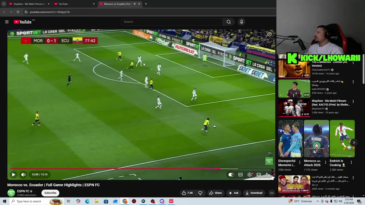Open the options menu for The Cranberries video
Viewport: 365px width, 205px height.
[x=353, y=62]
